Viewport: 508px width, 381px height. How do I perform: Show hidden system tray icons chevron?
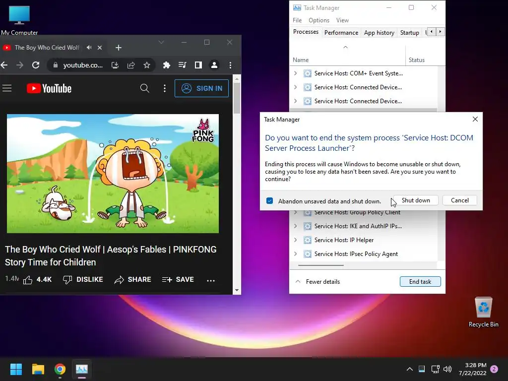coord(409,369)
